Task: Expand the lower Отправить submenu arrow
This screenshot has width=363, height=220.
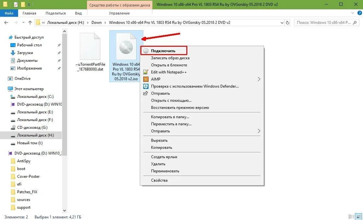Action: [x=259, y=131]
